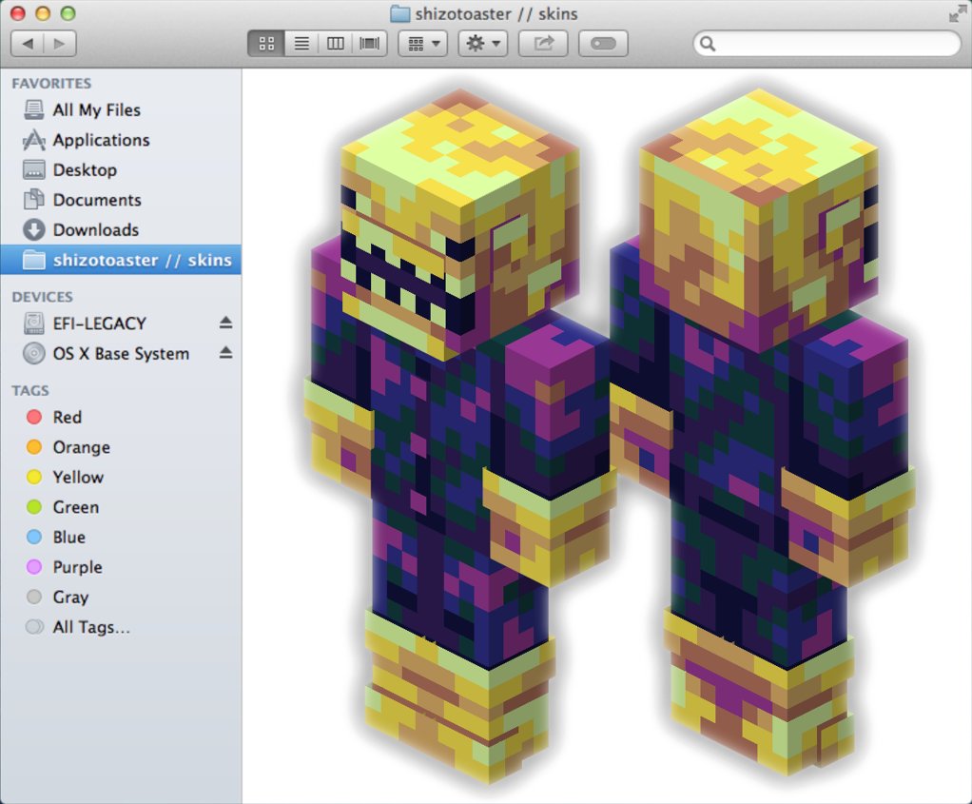
Task: Click the TAGS section header
Action: coord(30,390)
